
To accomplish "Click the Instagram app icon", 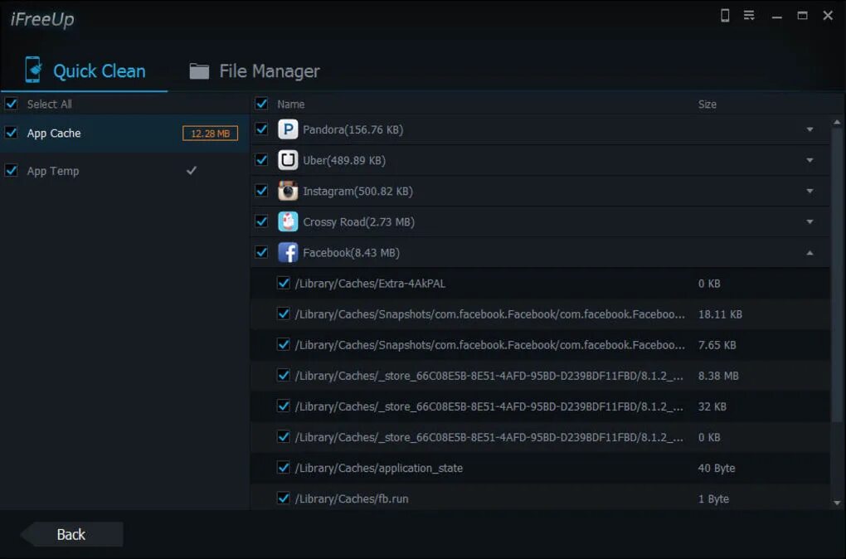I will click(288, 191).
